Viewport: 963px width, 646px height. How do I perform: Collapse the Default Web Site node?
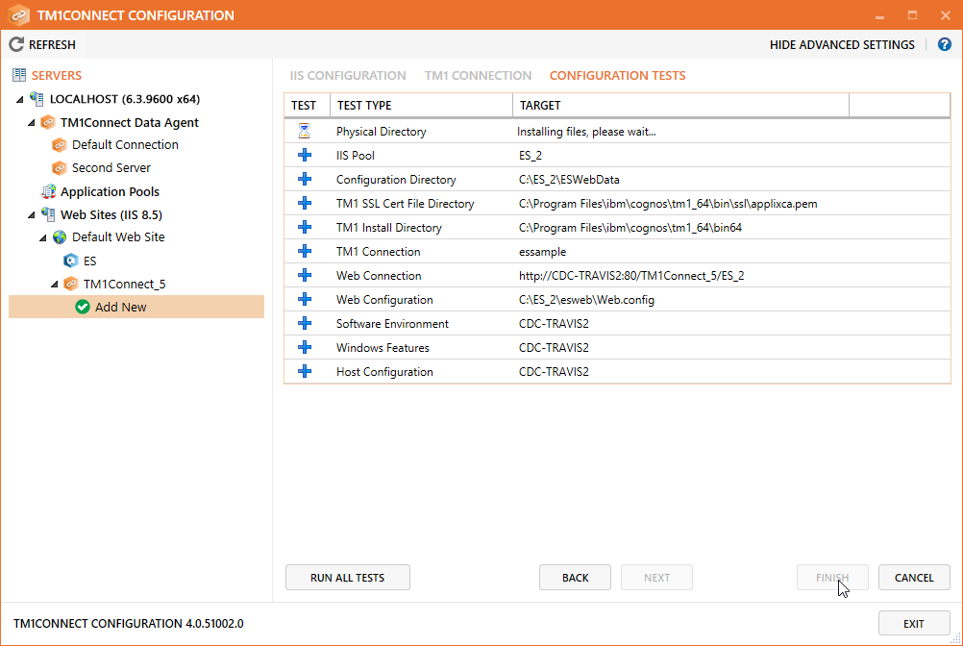click(x=43, y=237)
